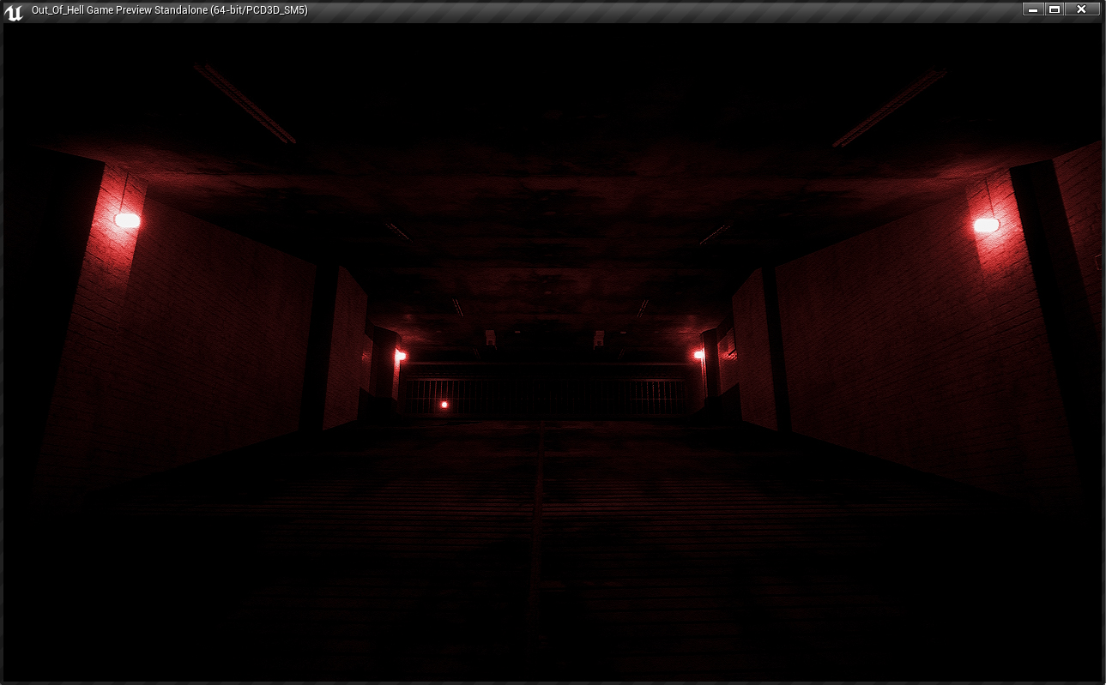Click the small glowing red dot near the gate
This screenshot has width=1106, height=685.
click(444, 404)
